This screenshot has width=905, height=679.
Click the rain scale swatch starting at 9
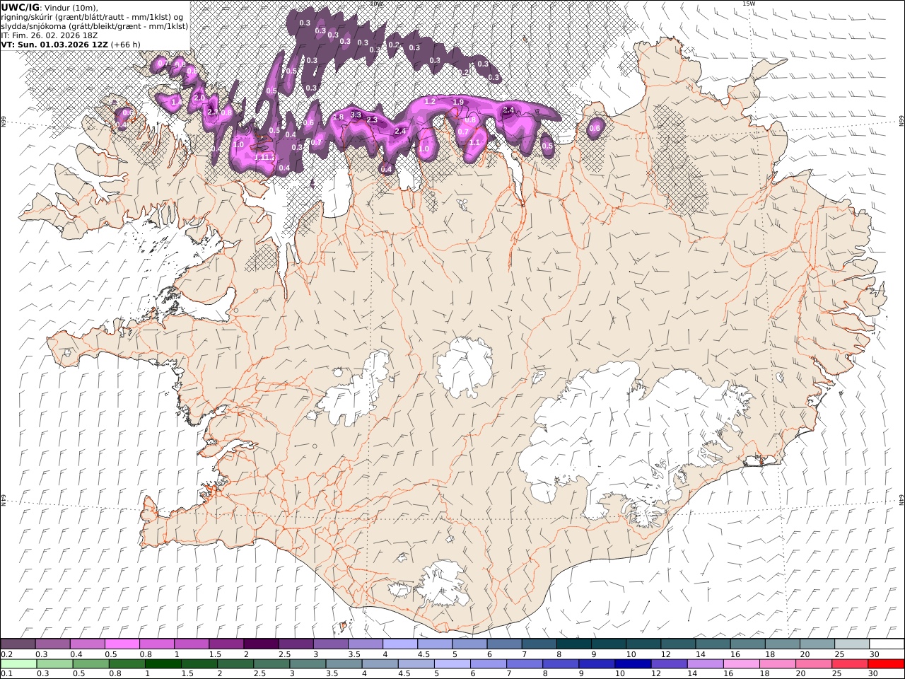596,664
